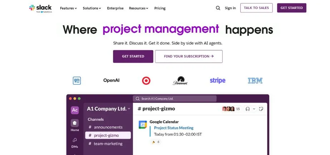Open the Enterprise page
Viewport: 330px width, 155px height.
pos(115,8)
